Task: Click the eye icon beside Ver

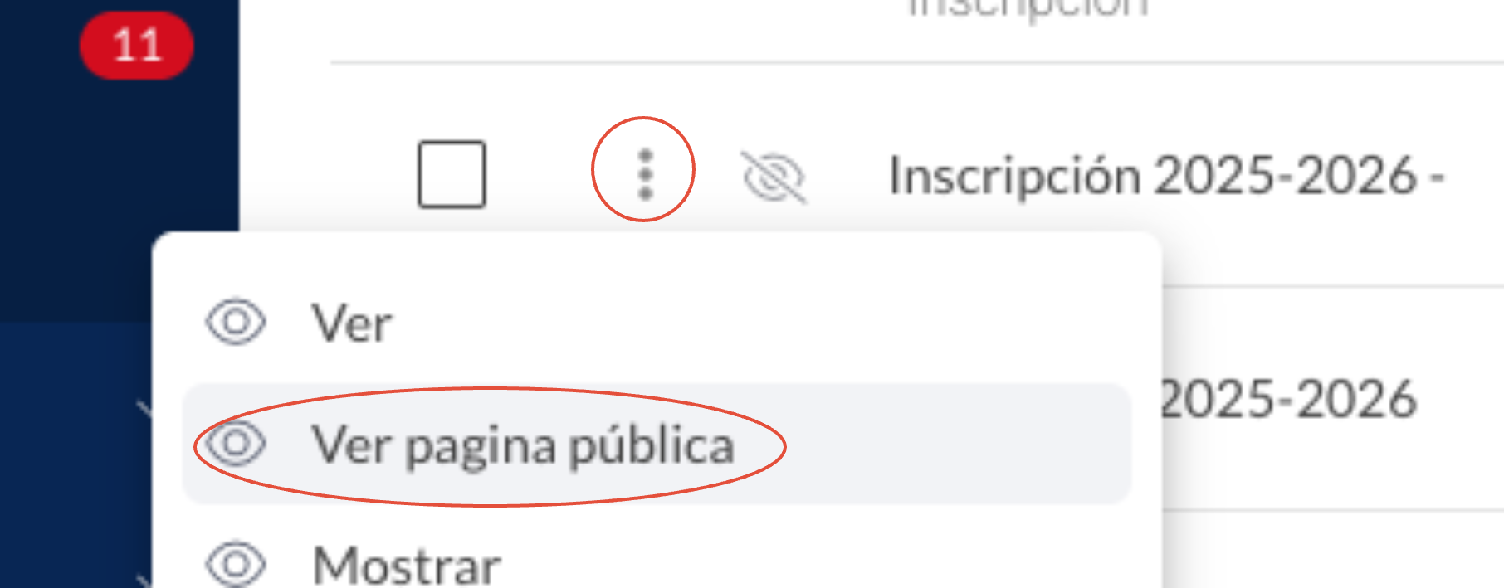Action: (236, 322)
